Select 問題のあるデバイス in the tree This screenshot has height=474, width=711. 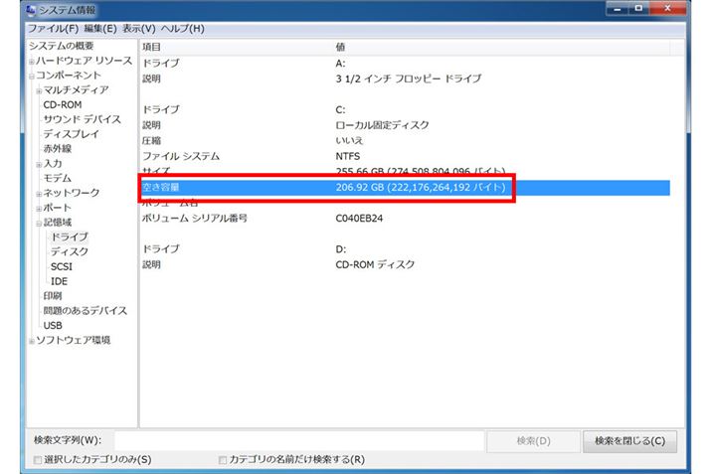pos(85,311)
